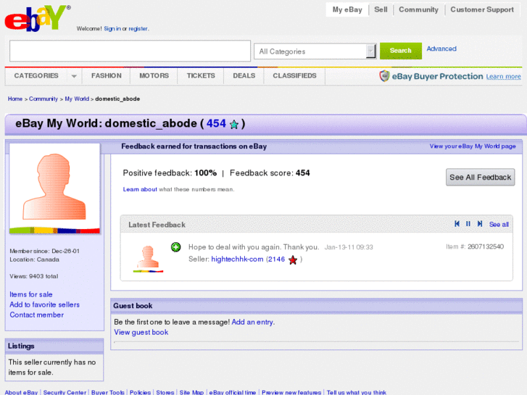Click the Views: 9403 total text
Screen dimensions: 527x395
coord(33,276)
